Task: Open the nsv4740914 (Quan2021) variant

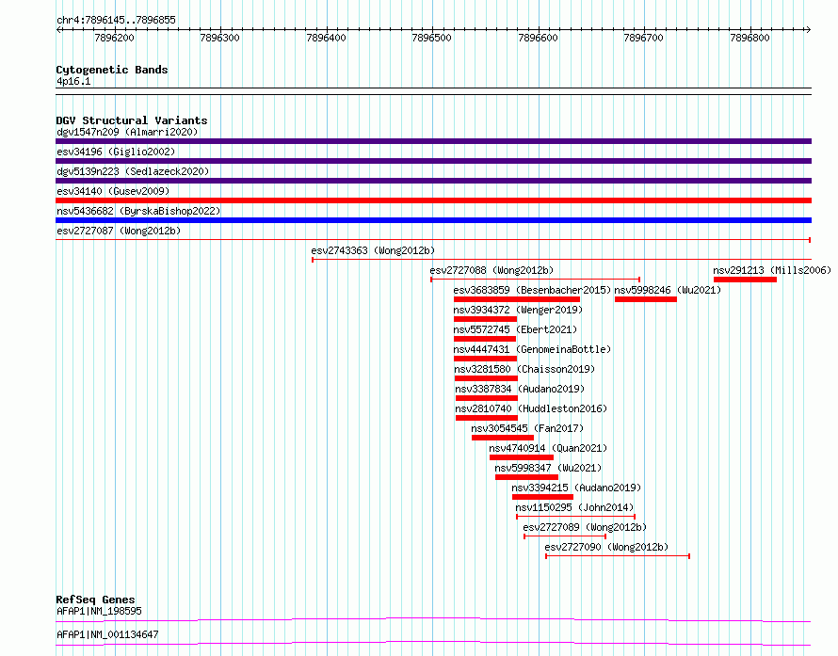Action: point(548,448)
